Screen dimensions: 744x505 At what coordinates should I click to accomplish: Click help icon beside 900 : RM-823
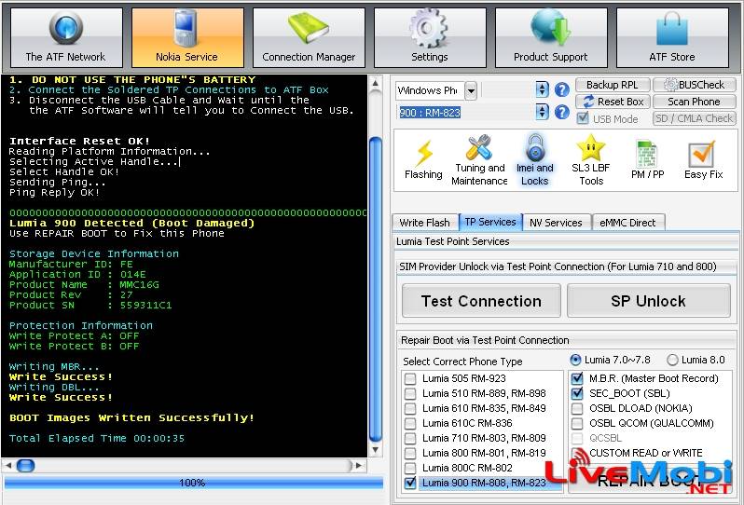click(x=562, y=112)
